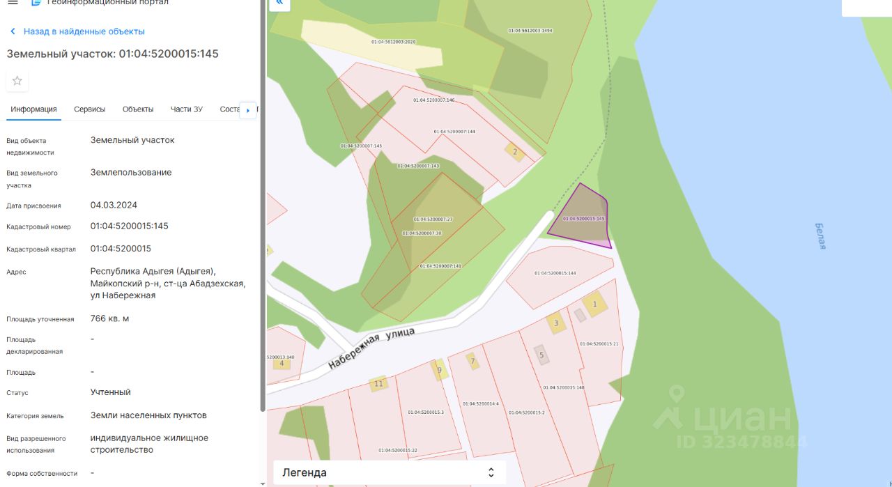Click parcel 01:04:5612003:2020 on map
This screenshot has width=892, height=487.
point(394,42)
